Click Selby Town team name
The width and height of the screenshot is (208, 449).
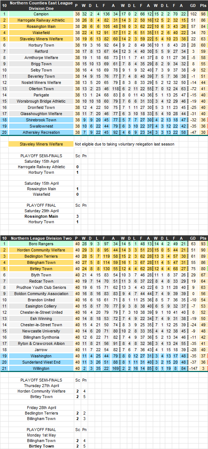pos(41,70)
